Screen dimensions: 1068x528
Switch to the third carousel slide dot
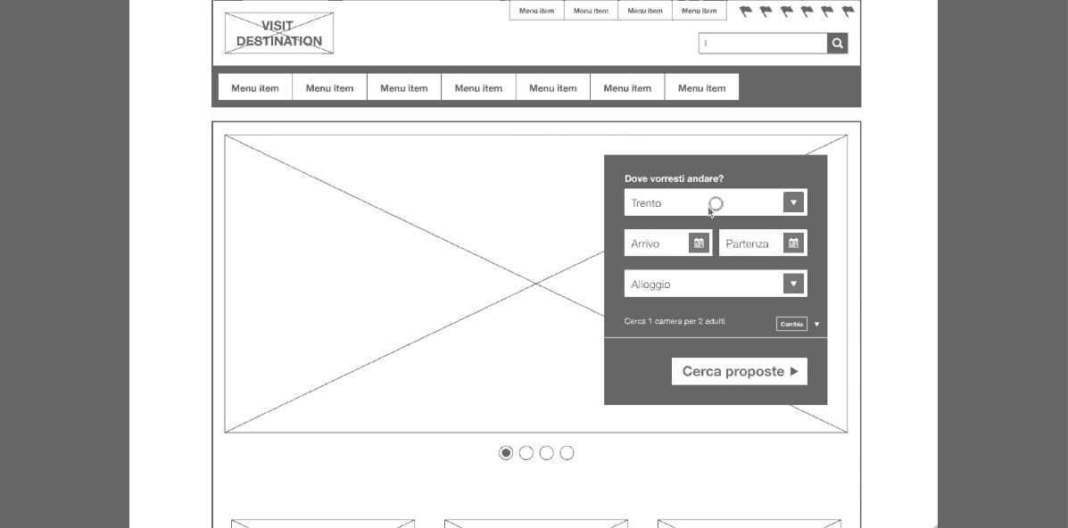(547, 453)
